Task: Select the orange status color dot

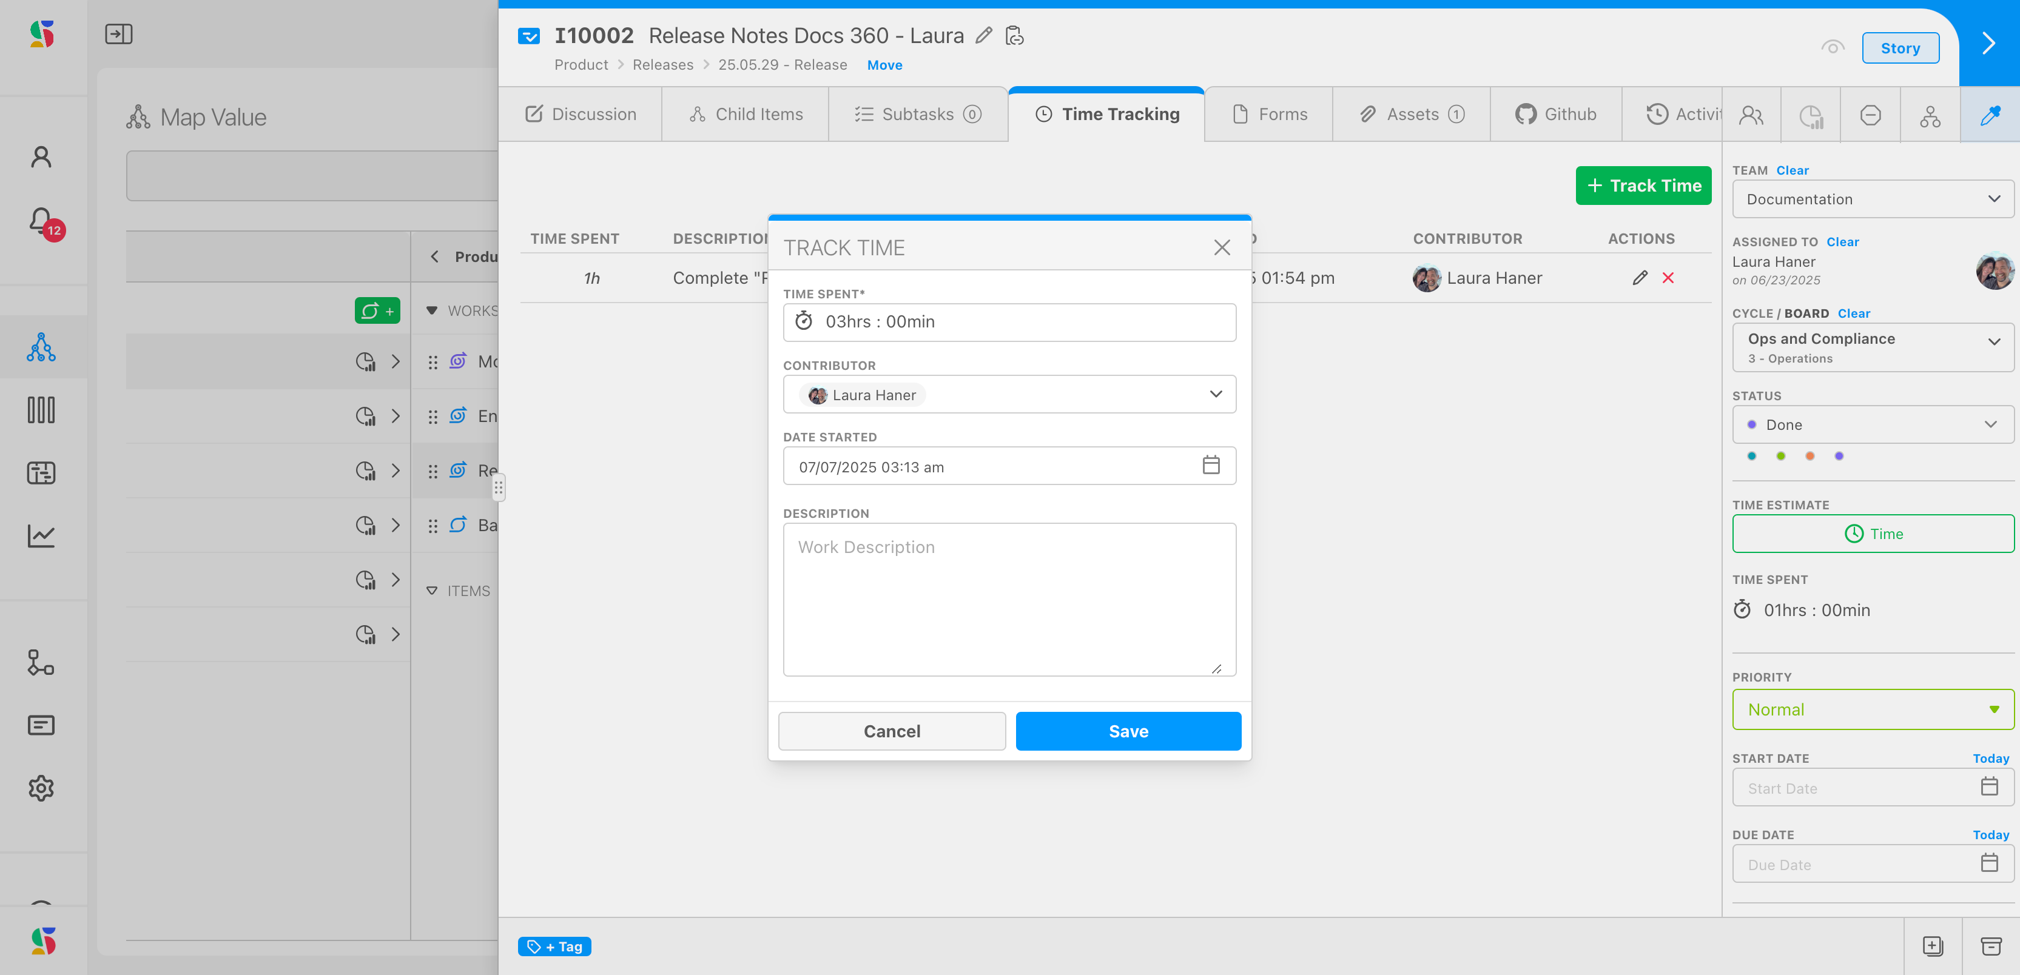Action: pyautogui.click(x=1810, y=456)
